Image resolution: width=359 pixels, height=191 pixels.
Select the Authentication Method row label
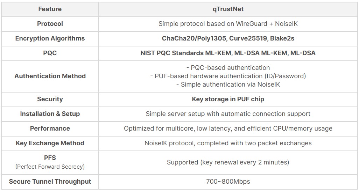point(50,76)
